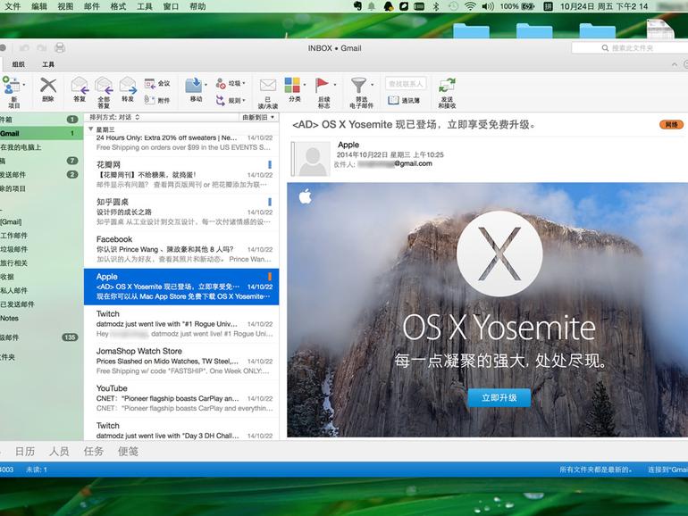Click the Move (移动) folder icon
688x516 pixels.
point(194,85)
